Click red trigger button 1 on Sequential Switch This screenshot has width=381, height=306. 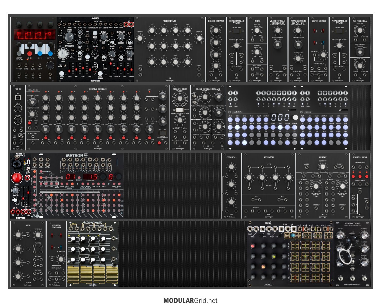tap(353, 176)
